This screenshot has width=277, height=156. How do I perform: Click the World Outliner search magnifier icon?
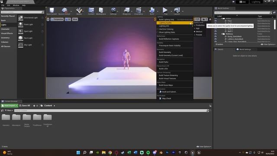(x=271, y=13)
